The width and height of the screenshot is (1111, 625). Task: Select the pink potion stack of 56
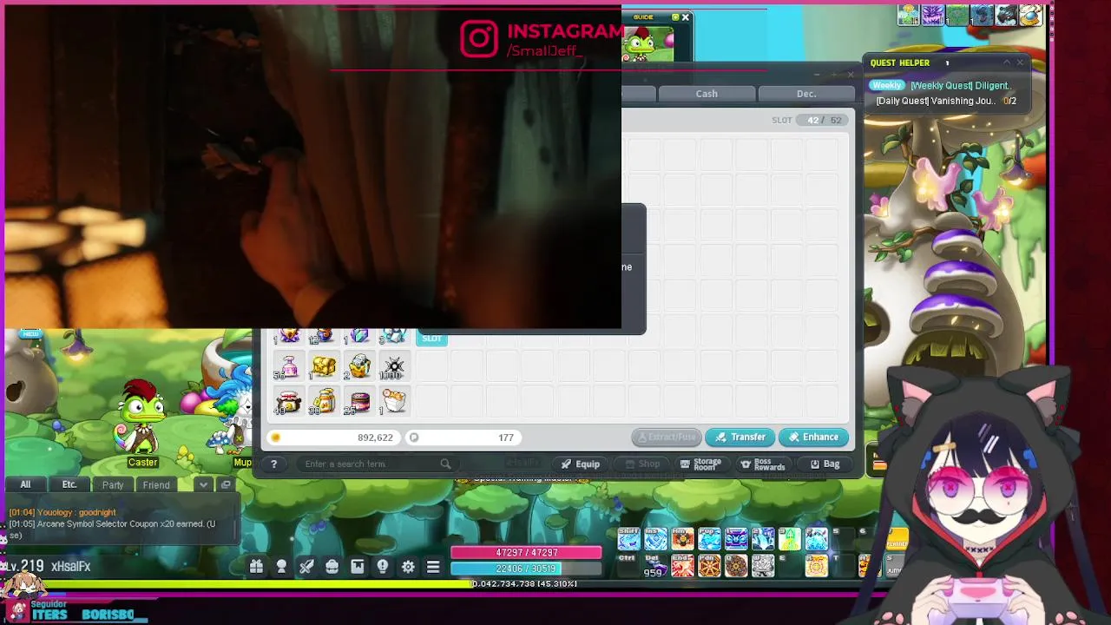(x=288, y=366)
